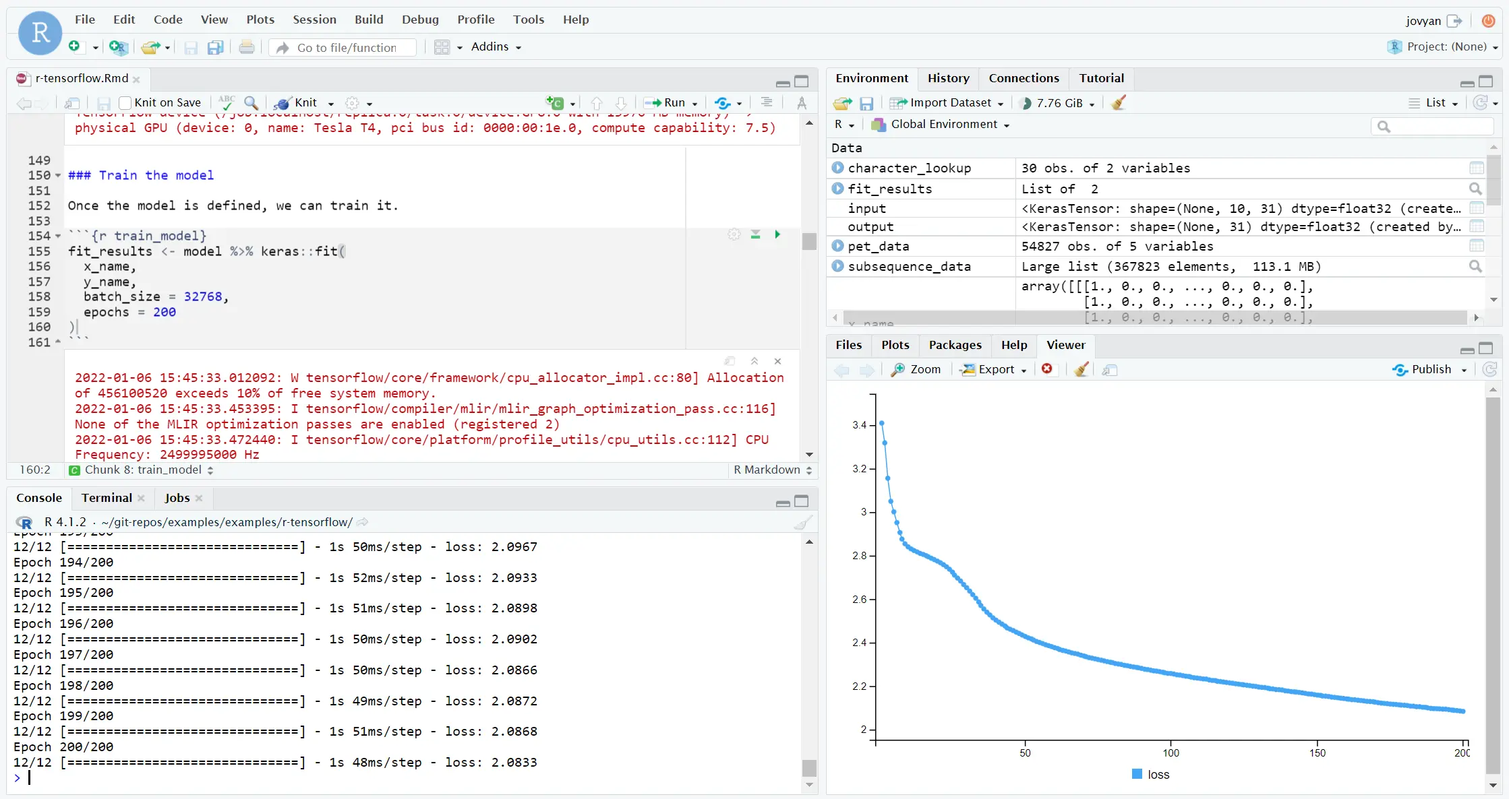Expand the character_lookup data object
The height and width of the screenshot is (799, 1509).
(837, 168)
